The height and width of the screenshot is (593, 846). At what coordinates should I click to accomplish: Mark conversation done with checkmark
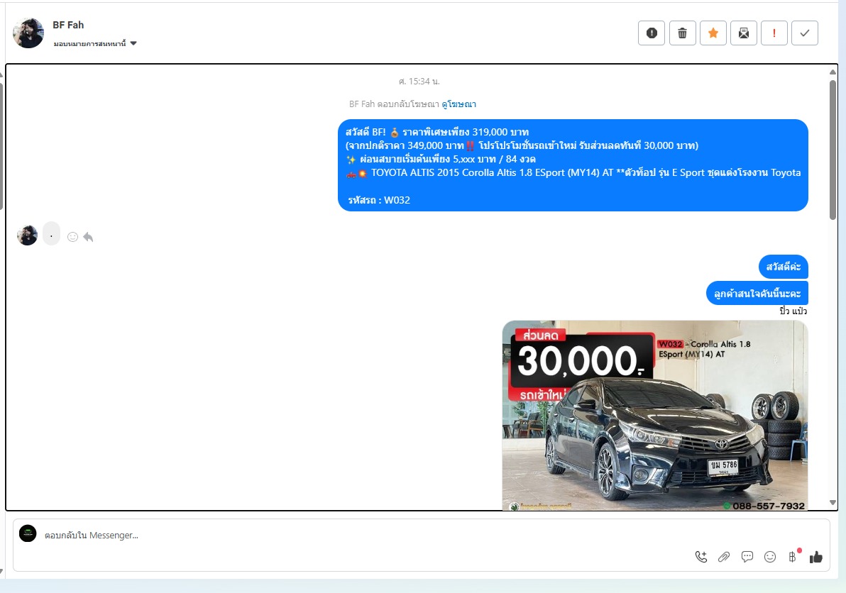(x=804, y=33)
